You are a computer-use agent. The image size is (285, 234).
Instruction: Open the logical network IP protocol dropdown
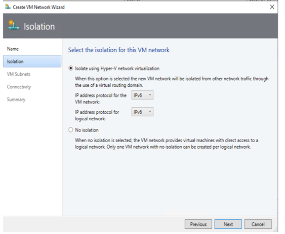(x=142, y=112)
